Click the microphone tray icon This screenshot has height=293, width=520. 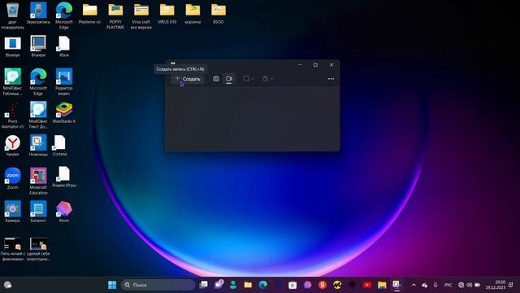tap(435, 285)
